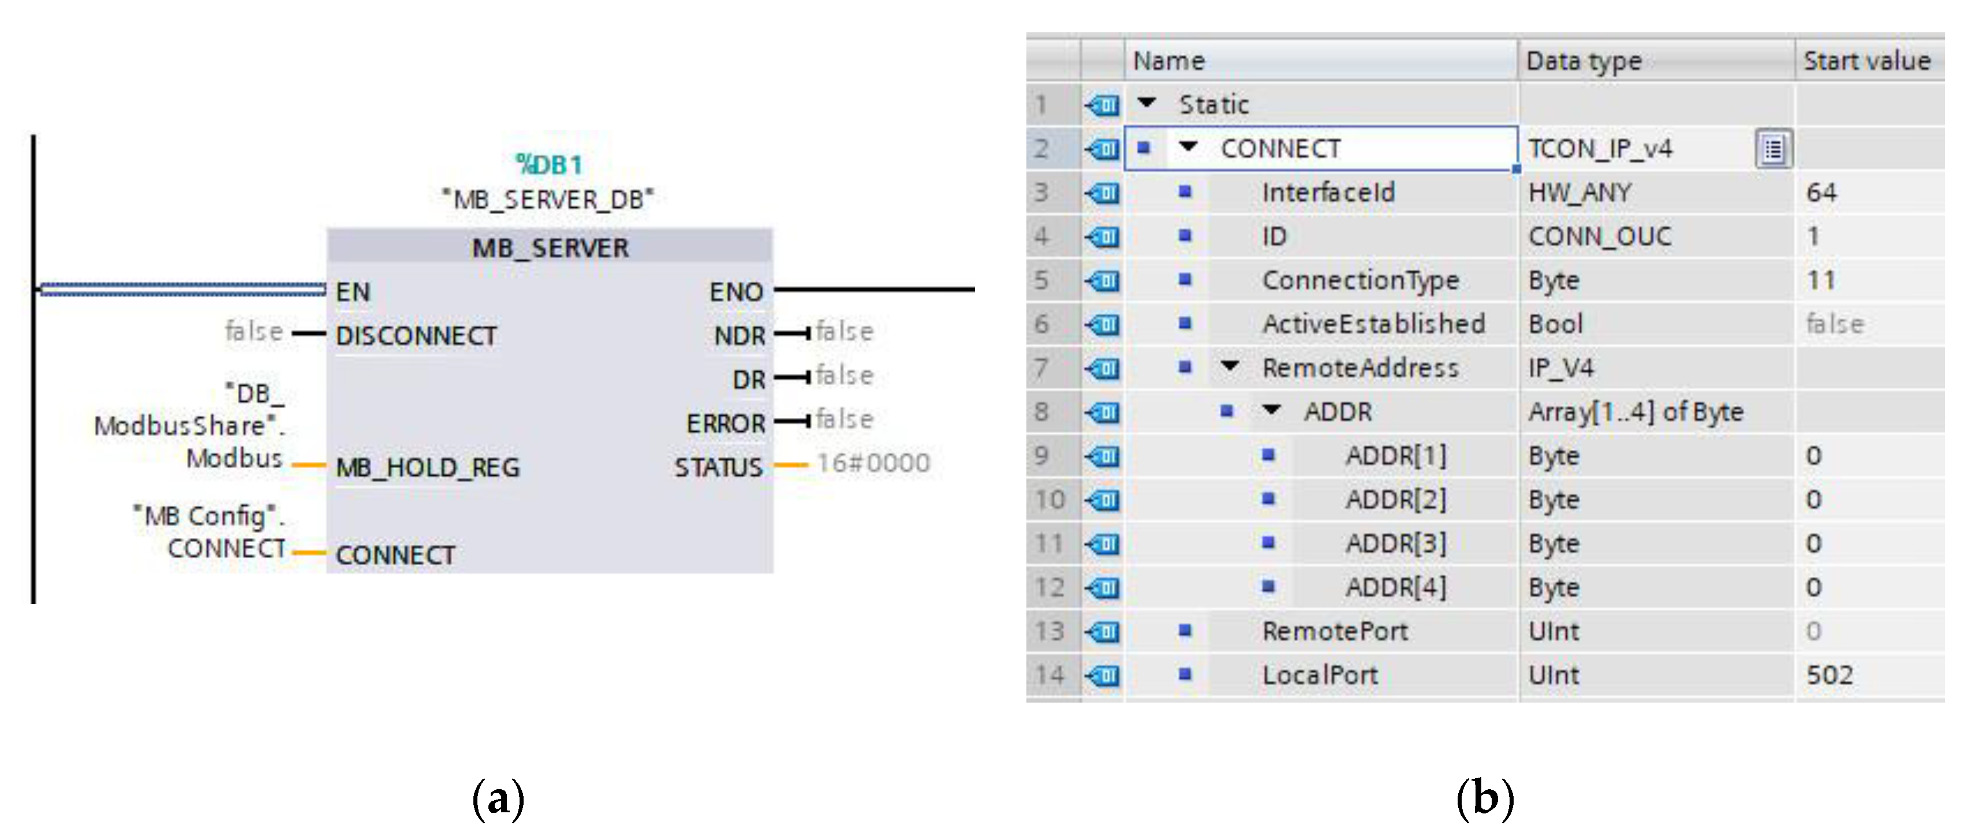This screenshot has height=840, width=1972.
Task: Click the tag icon in the LocalPort row
Action: click(1103, 675)
